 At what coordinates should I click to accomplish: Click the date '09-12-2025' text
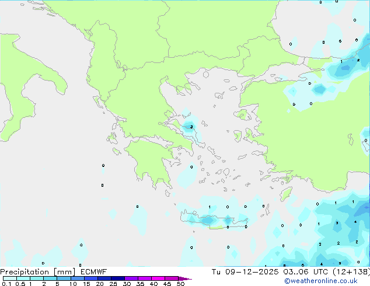252,272
